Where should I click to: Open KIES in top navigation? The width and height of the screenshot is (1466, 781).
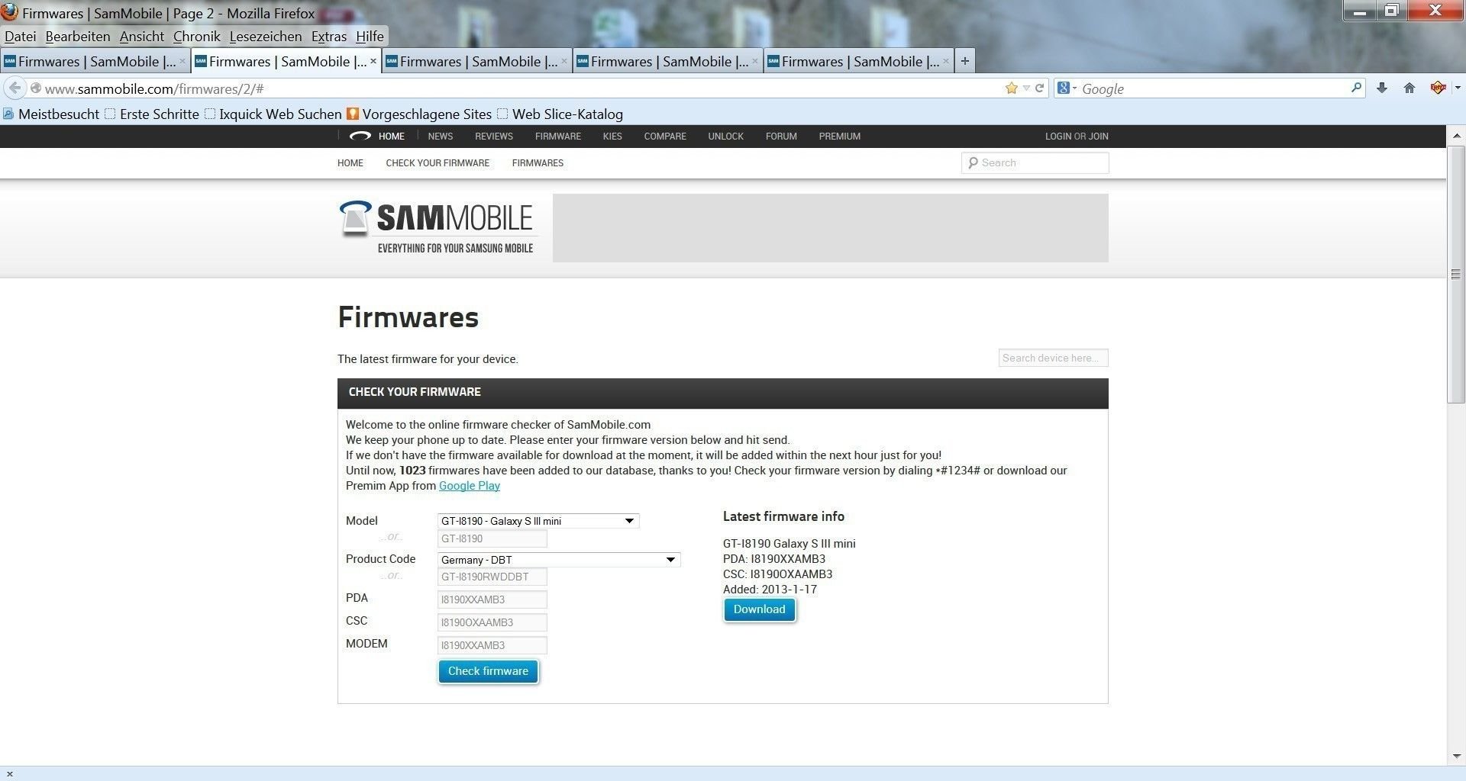click(x=612, y=137)
